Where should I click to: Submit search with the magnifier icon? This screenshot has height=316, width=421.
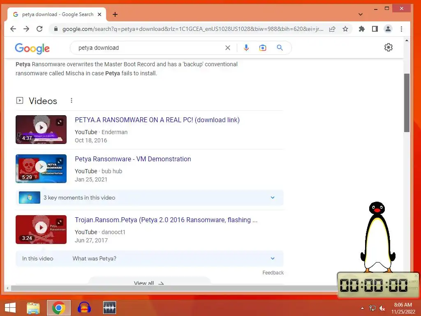coord(280,48)
